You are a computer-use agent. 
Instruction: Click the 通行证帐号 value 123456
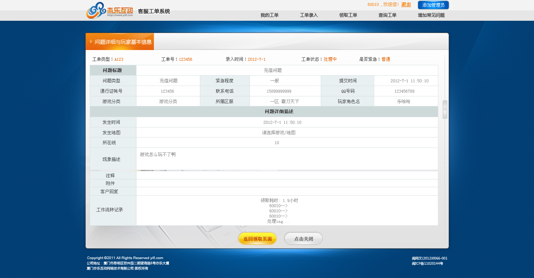coord(167,91)
